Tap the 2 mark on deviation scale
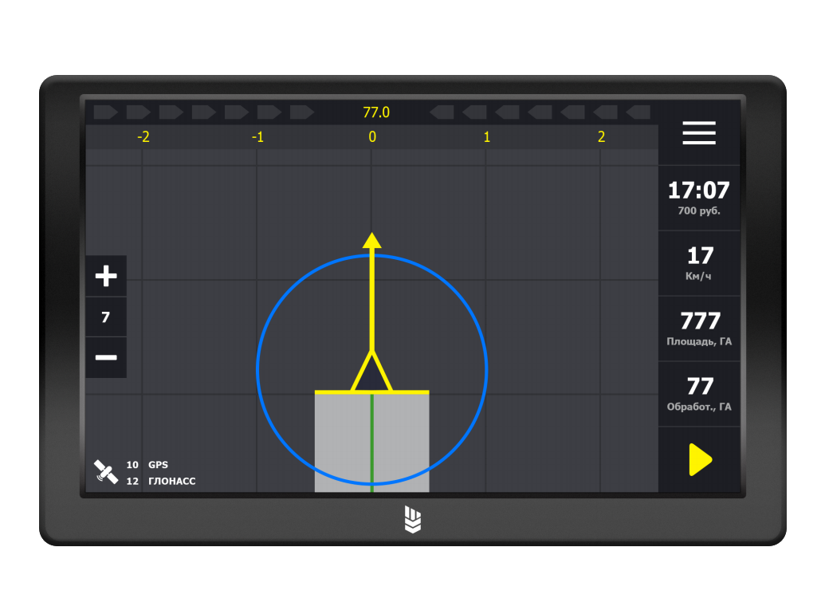 (601, 137)
